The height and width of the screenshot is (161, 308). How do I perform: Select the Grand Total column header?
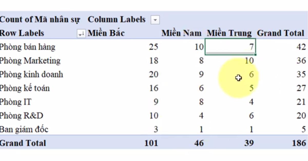click(282, 33)
